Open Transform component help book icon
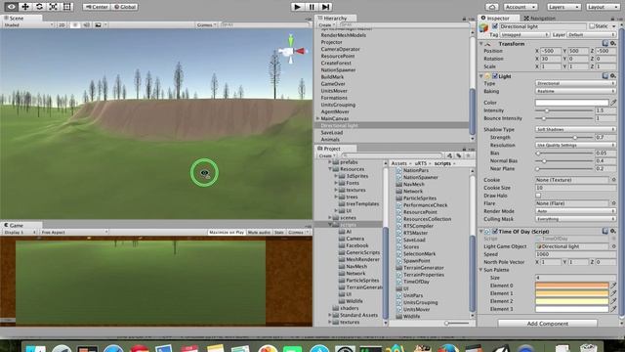 point(605,43)
